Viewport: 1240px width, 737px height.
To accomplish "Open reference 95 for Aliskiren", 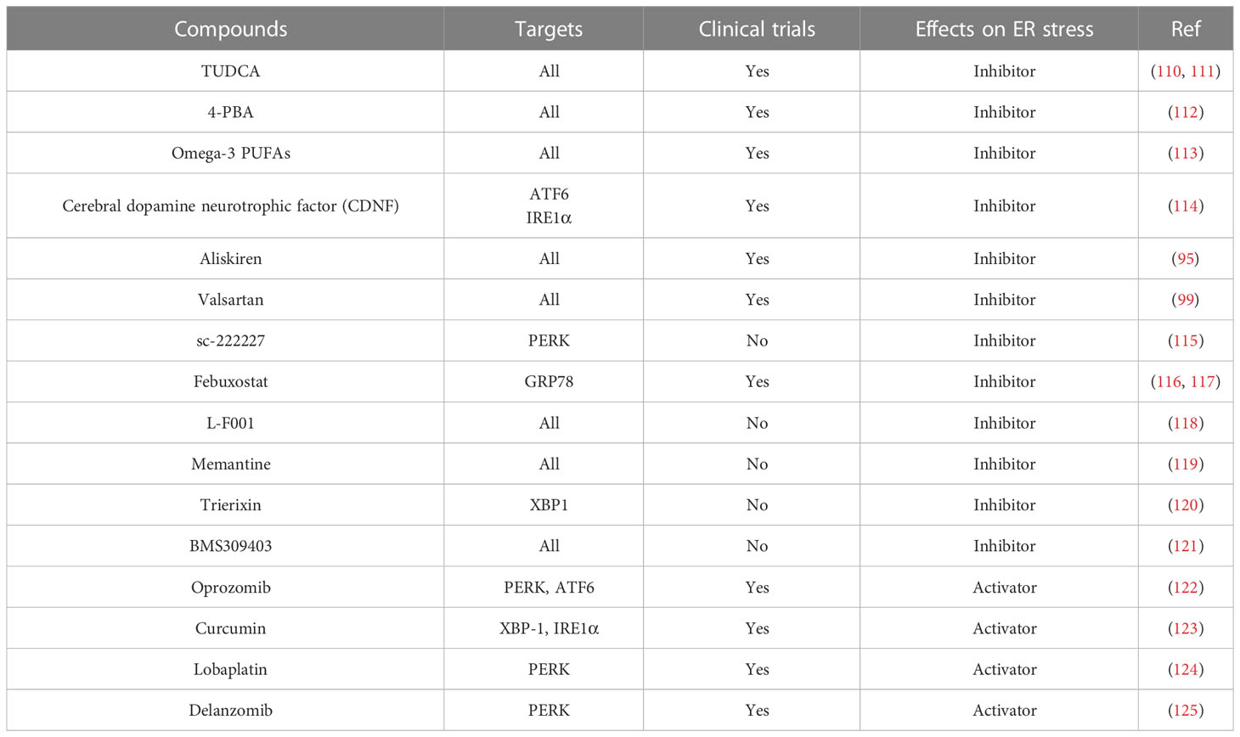I will pos(1186,259).
